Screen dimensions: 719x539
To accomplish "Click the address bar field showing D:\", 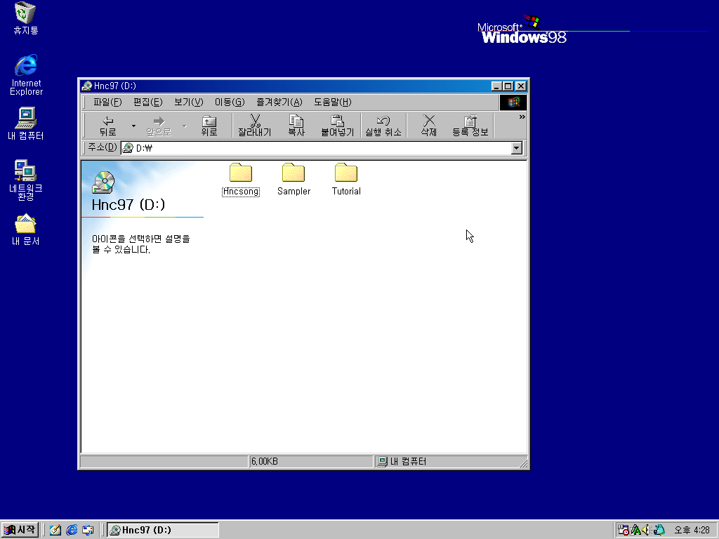I will [x=317, y=148].
